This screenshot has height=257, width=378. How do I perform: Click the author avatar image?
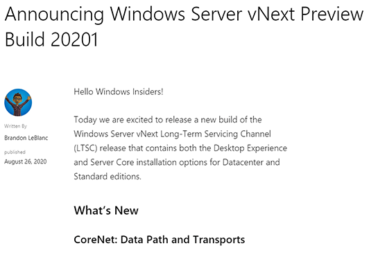[x=18, y=103]
